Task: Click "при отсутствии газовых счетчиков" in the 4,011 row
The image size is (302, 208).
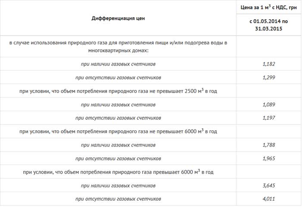Action: tap(118, 199)
